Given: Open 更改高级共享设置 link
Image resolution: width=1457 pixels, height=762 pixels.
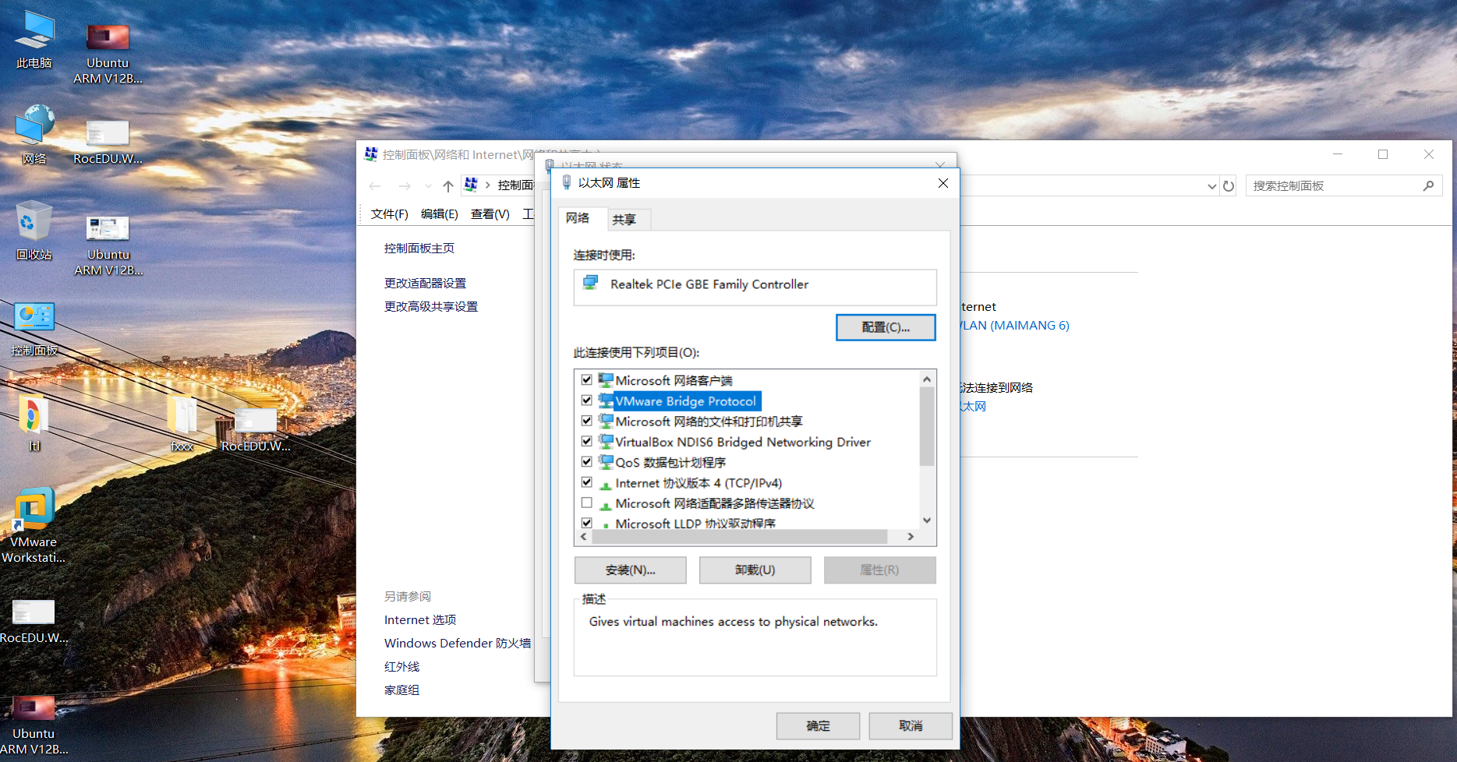Looking at the screenshot, I should (x=431, y=306).
